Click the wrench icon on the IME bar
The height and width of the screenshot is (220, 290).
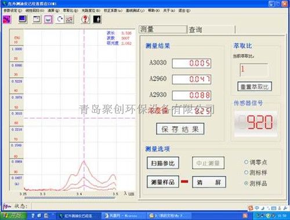[x=285, y=208]
